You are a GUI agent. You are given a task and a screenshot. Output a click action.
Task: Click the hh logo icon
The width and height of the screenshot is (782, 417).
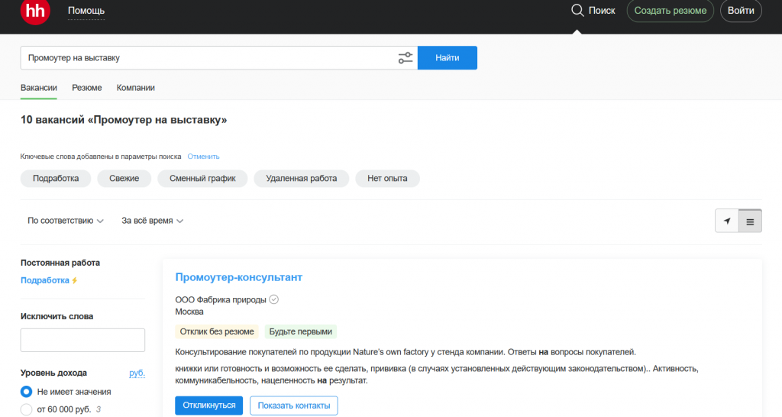point(35,11)
